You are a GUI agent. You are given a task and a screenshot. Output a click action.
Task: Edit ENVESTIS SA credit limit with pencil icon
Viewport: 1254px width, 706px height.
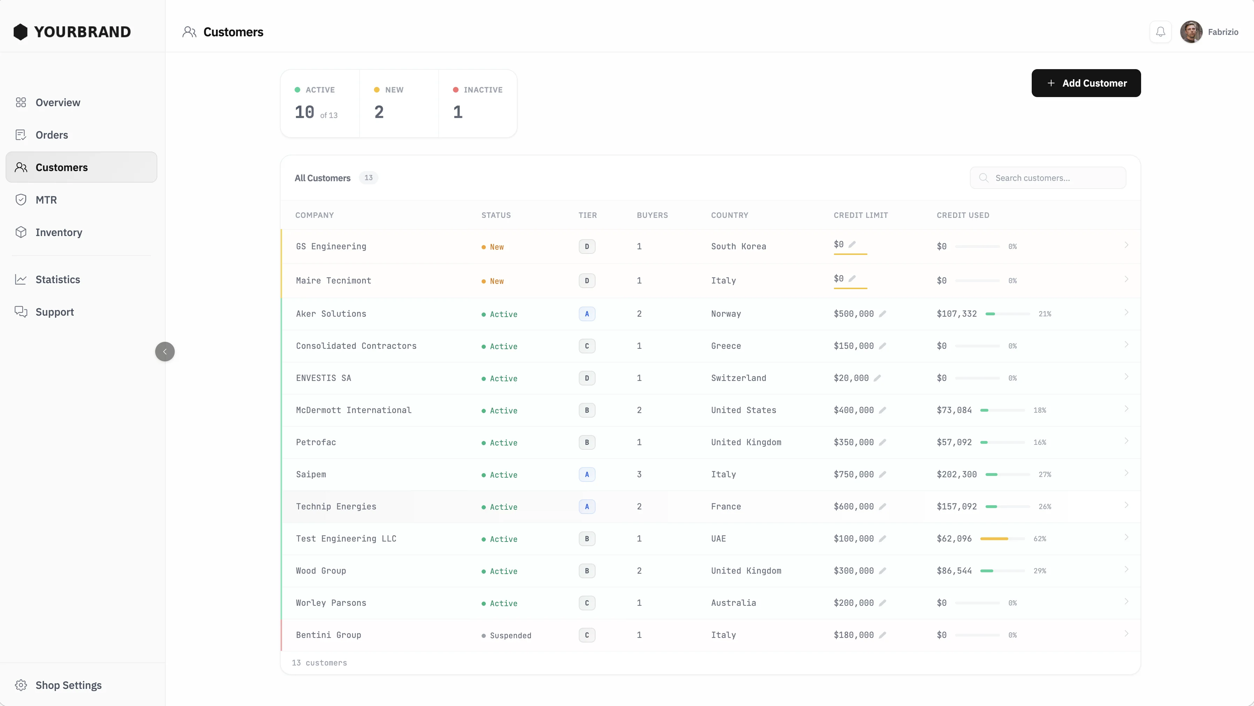pos(877,378)
